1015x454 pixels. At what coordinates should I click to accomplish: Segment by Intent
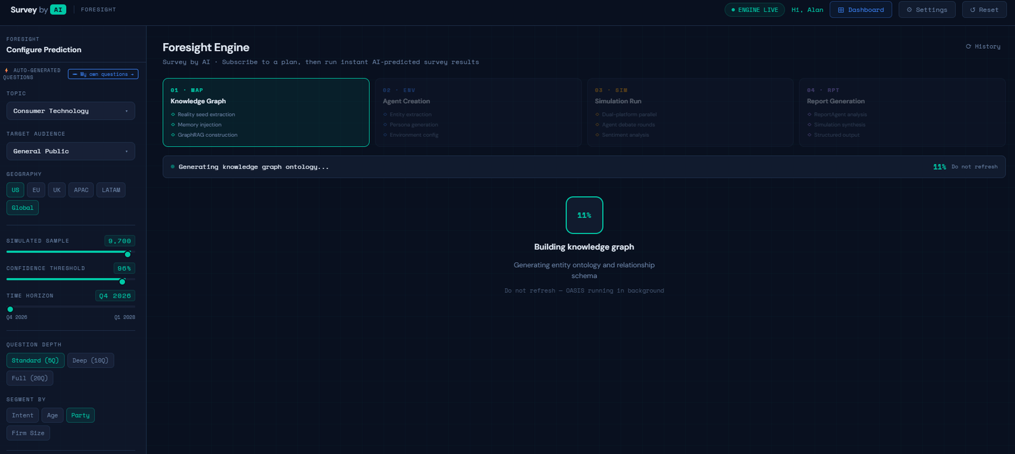[x=22, y=415]
